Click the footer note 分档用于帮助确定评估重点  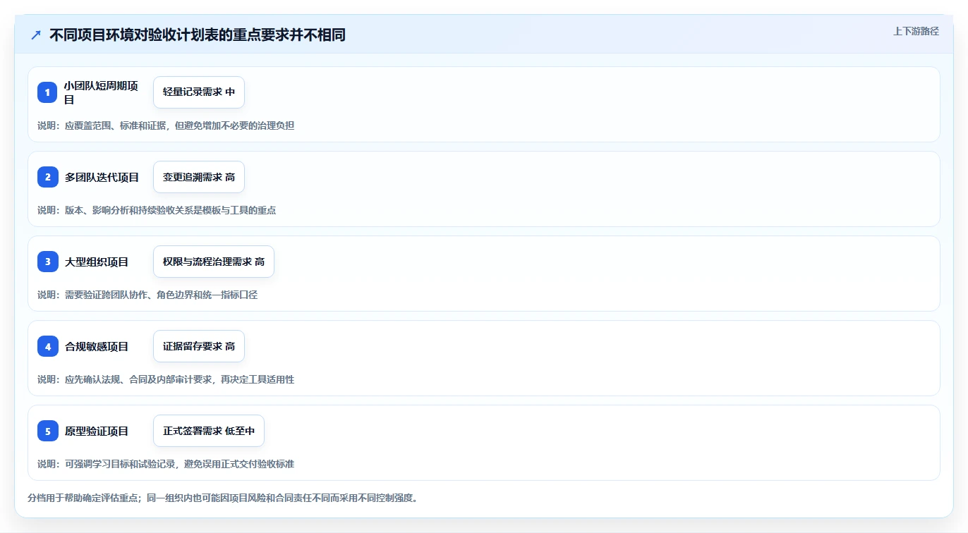coord(84,498)
